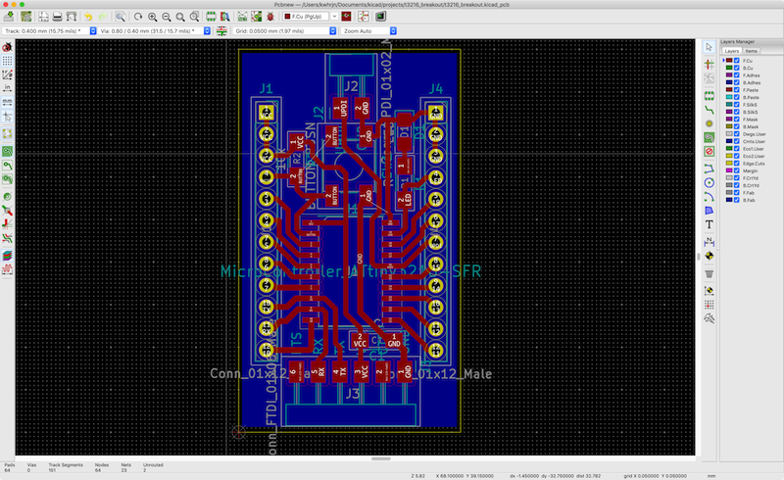Select the B.Paste layer name
Viewport: 784px width, 480px height.
pos(751,98)
